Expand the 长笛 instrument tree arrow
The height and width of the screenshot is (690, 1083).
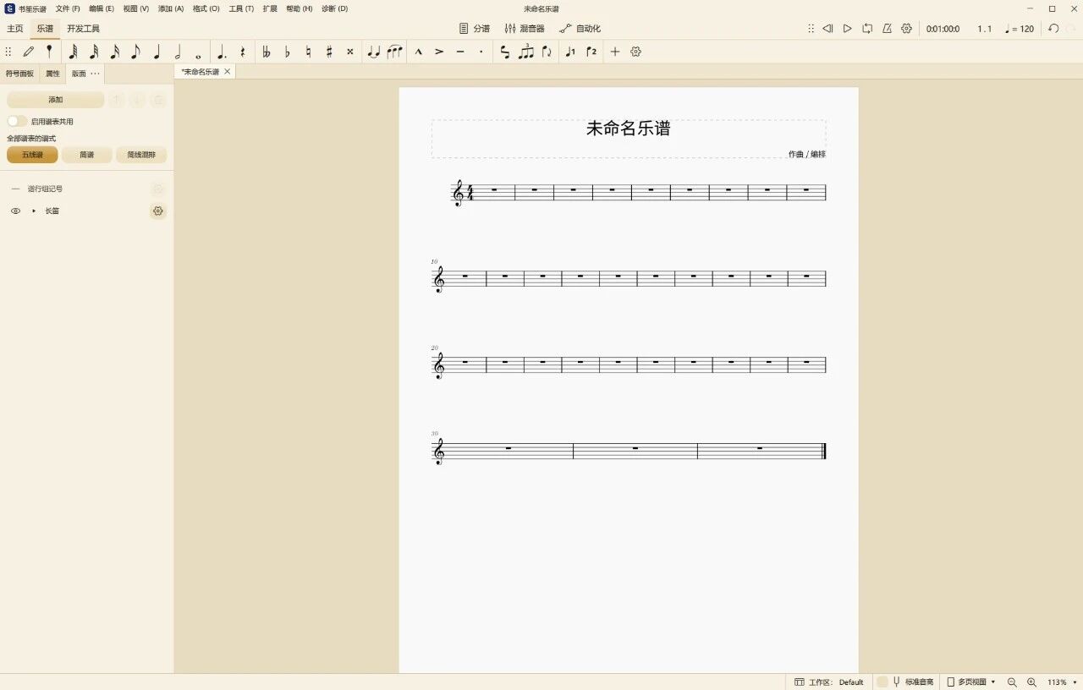(34, 211)
